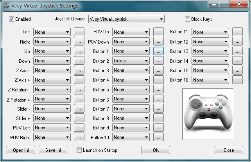This screenshot has height=162, width=251.
Task: Close the window using the title bar X
Action: (x=239, y=4)
